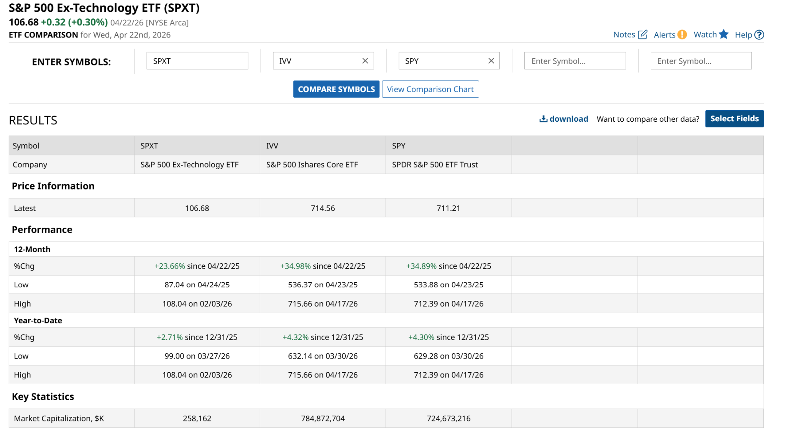Click the Watch link text

705,35
